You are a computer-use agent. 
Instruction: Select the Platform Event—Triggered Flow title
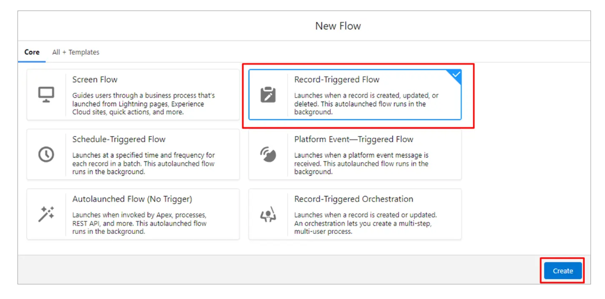click(x=353, y=140)
